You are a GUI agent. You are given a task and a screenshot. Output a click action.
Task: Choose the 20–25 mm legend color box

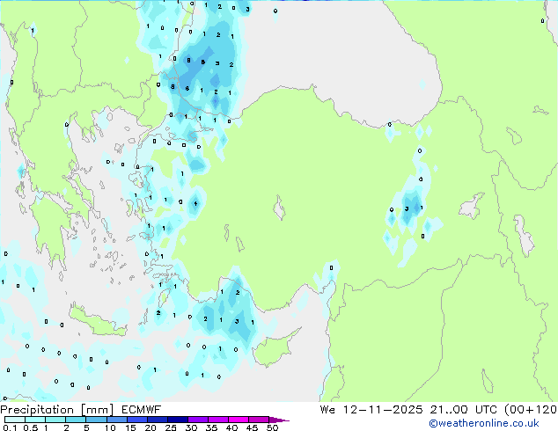pyautogui.click(x=158, y=420)
